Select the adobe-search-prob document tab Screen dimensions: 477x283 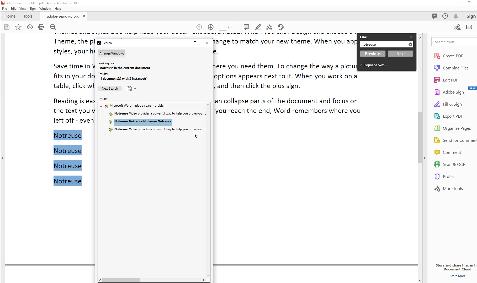pyautogui.click(x=63, y=16)
